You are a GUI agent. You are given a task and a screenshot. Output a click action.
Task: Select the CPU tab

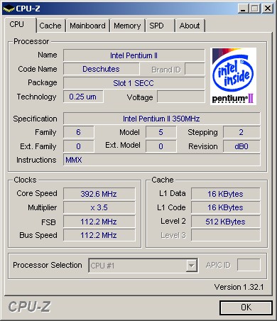(x=20, y=25)
